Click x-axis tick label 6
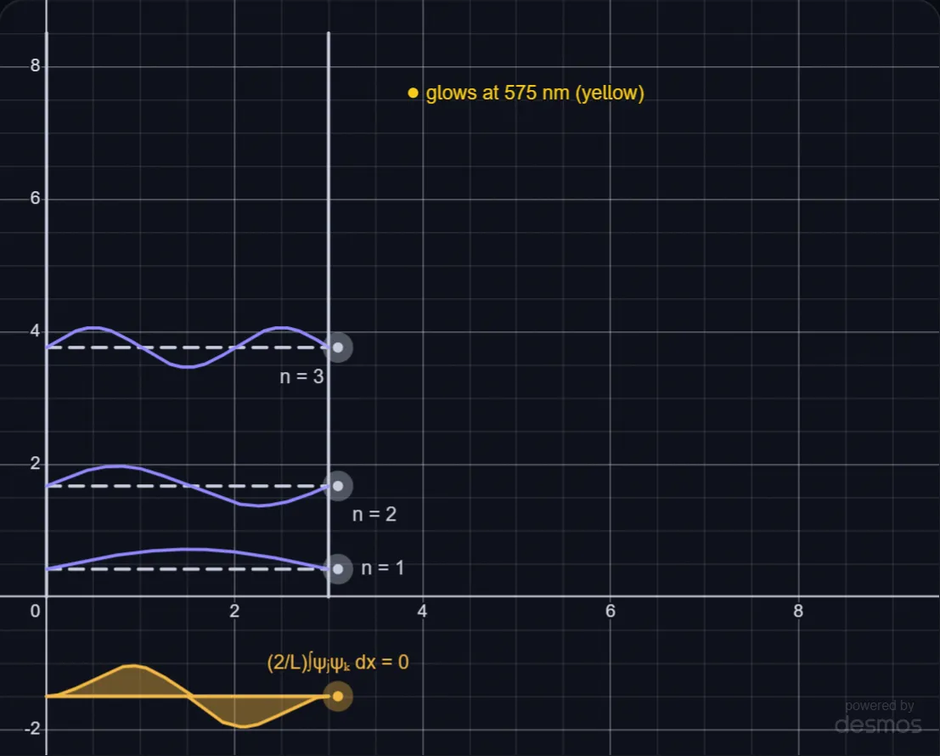This screenshot has width=940, height=756. (611, 611)
